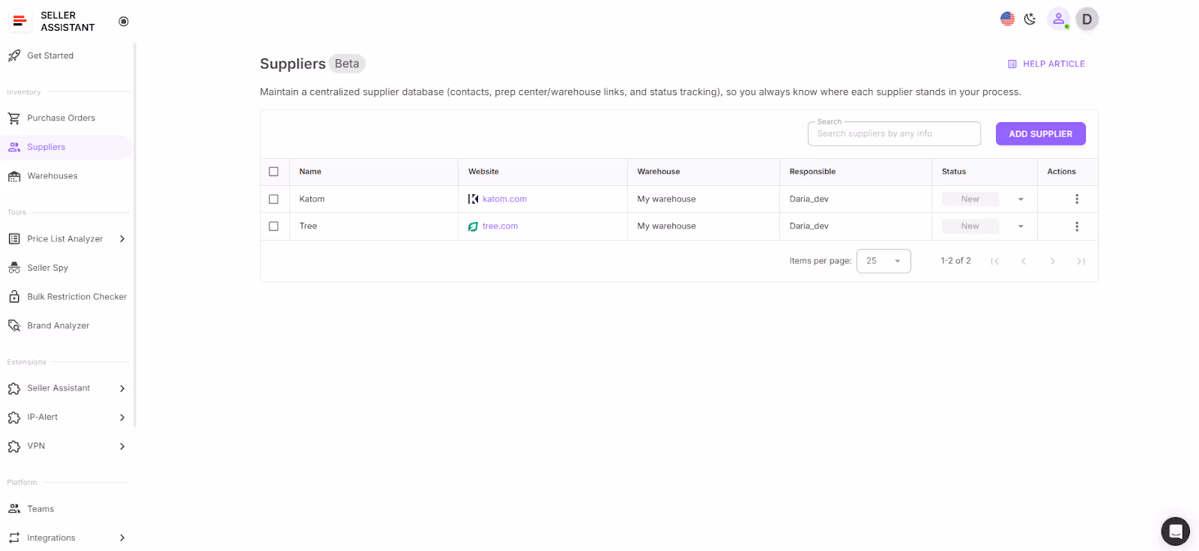Image resolution: width=1199 pixels, height=551 pixels.
Task: Toggle the sidebar pin radio icon
Action: (124, 22)
